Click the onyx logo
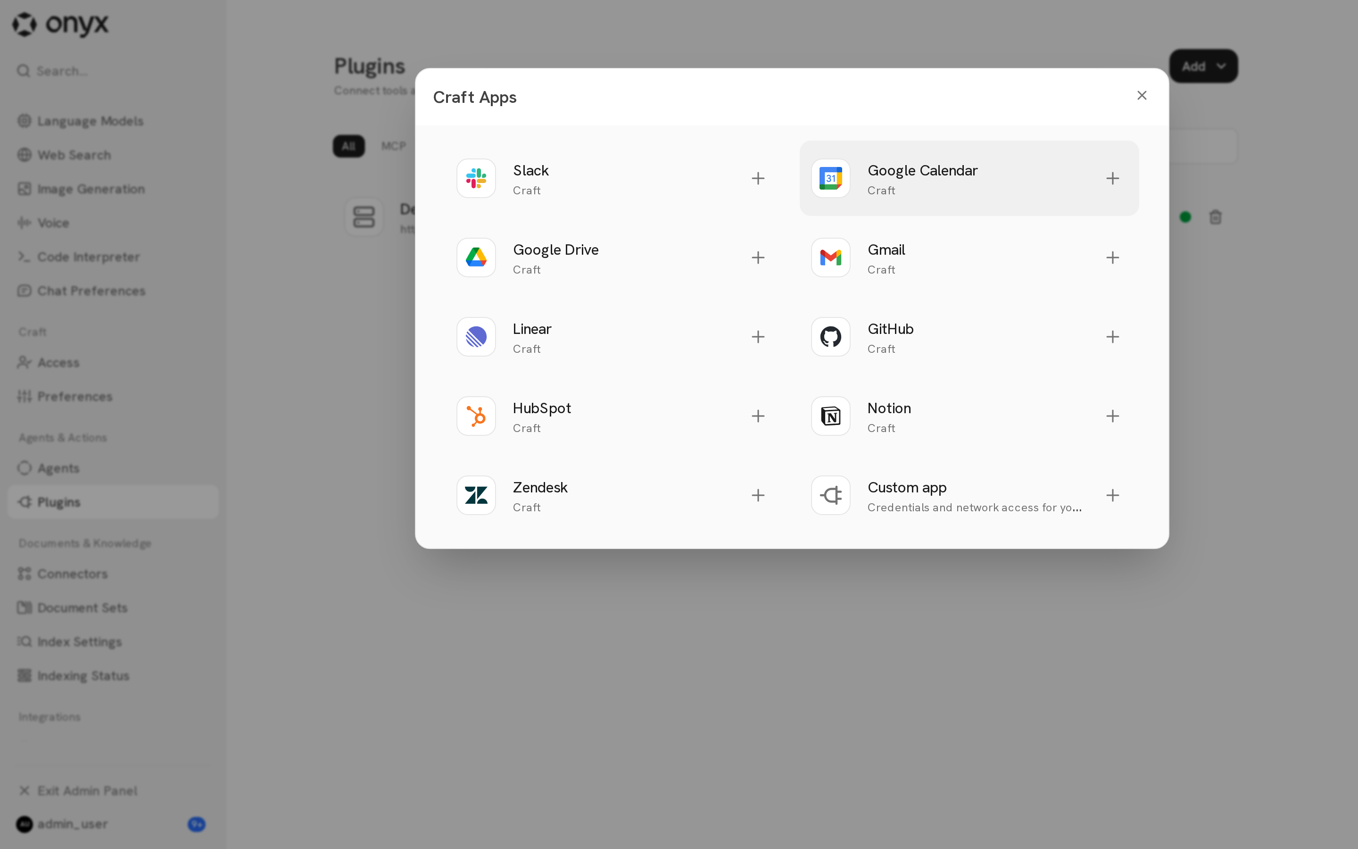The image size is (1358, 849). (x=60, y=24)
